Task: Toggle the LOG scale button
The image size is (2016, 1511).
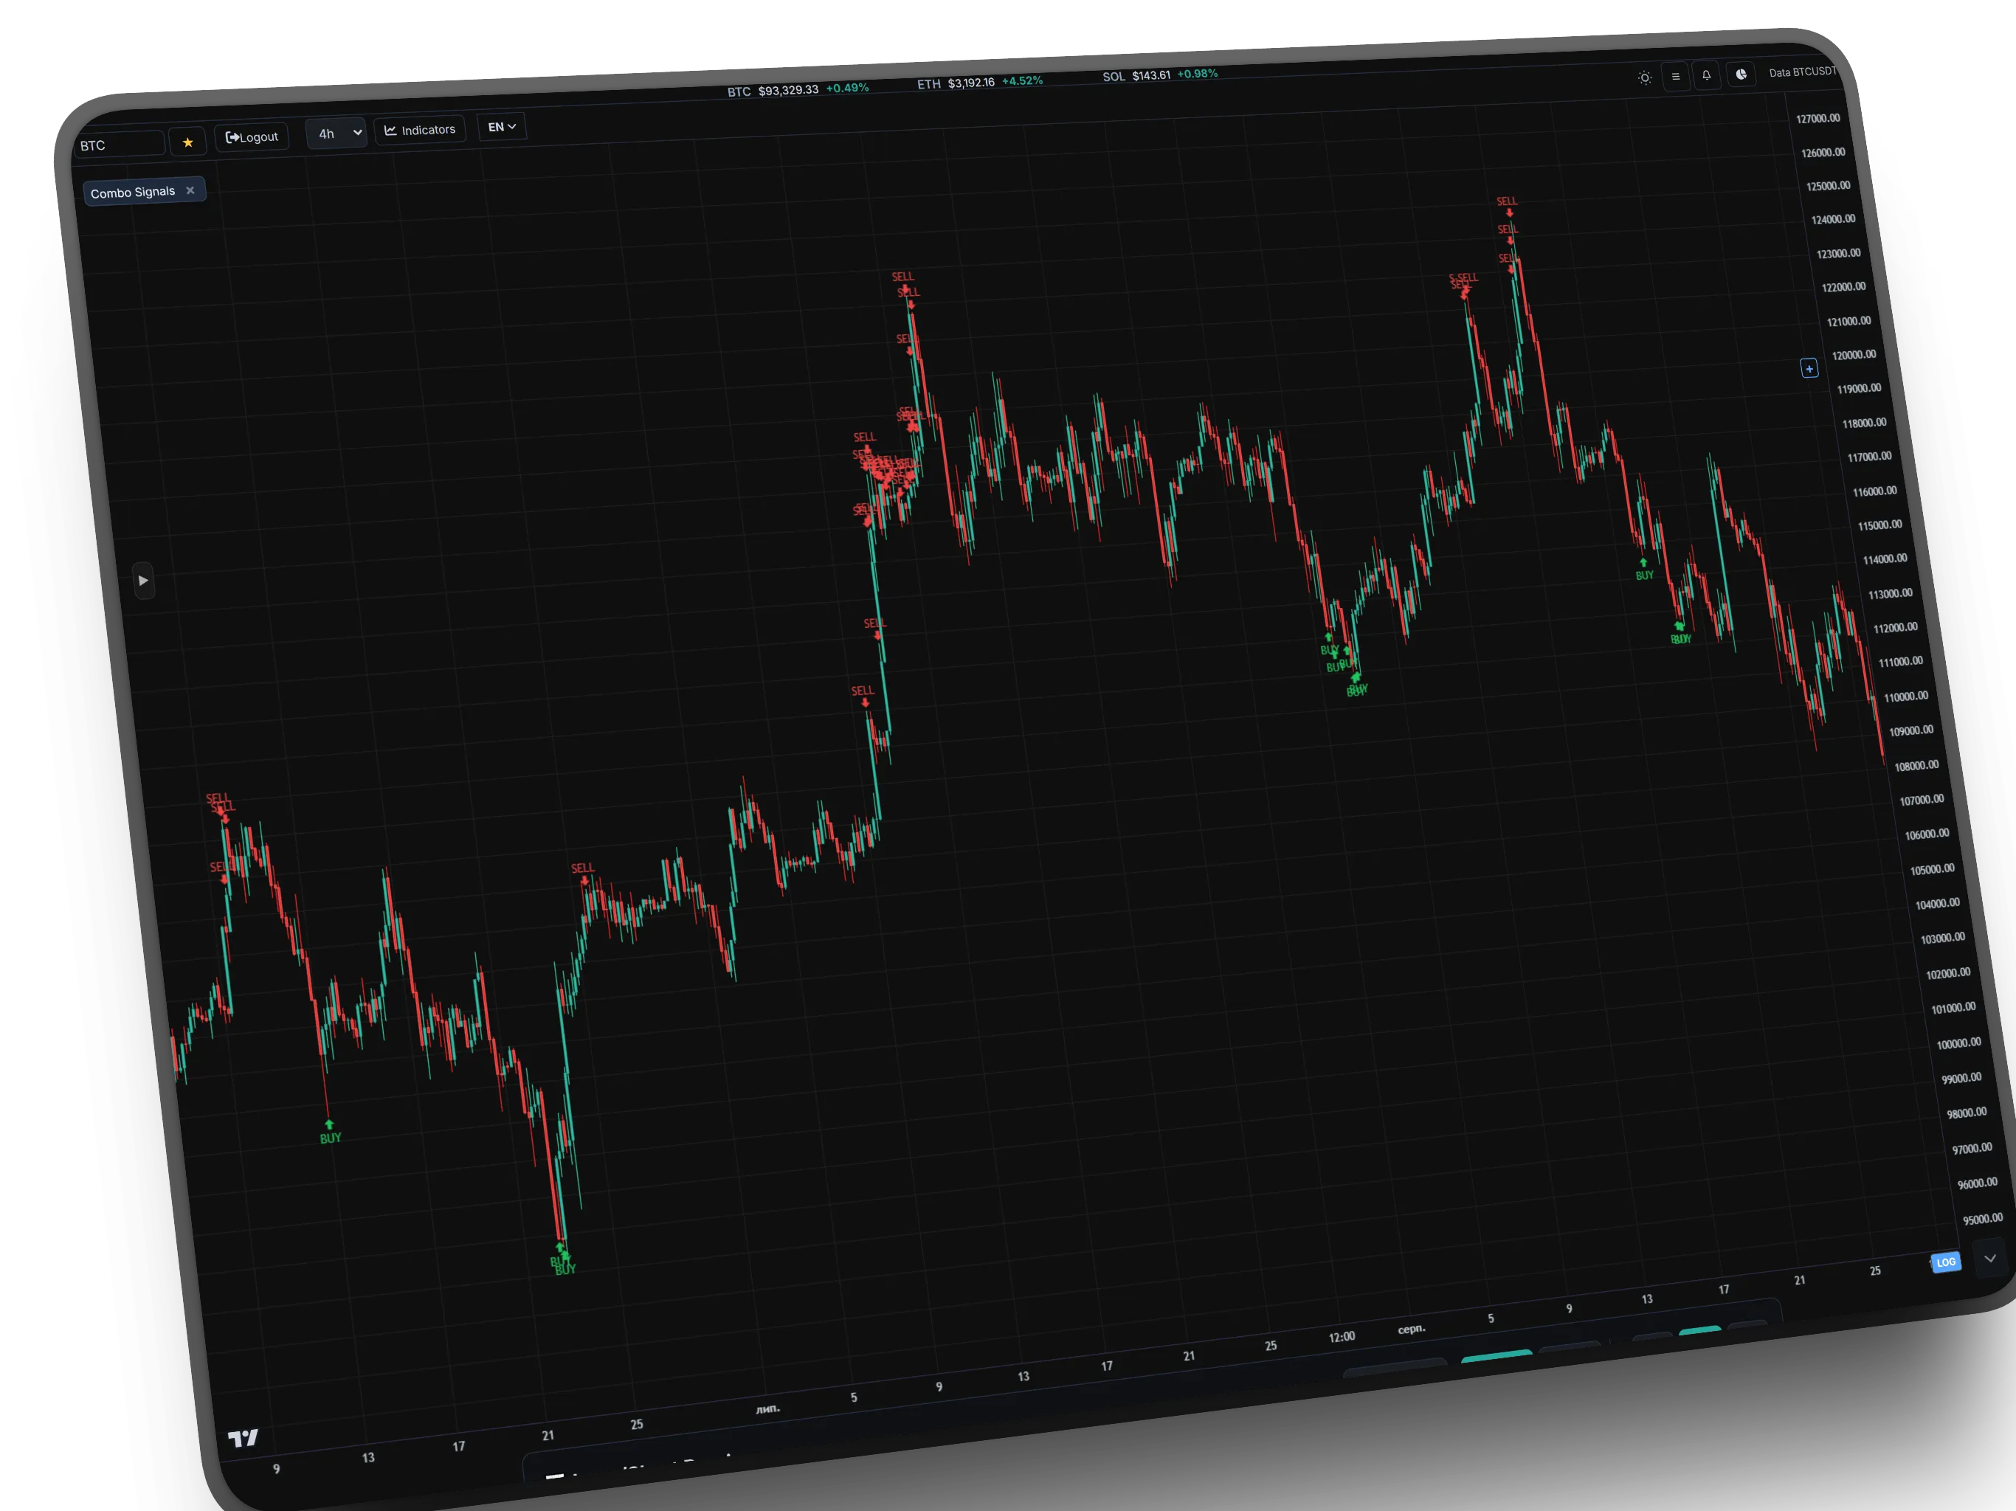Action: [x=1946, y=1262]
